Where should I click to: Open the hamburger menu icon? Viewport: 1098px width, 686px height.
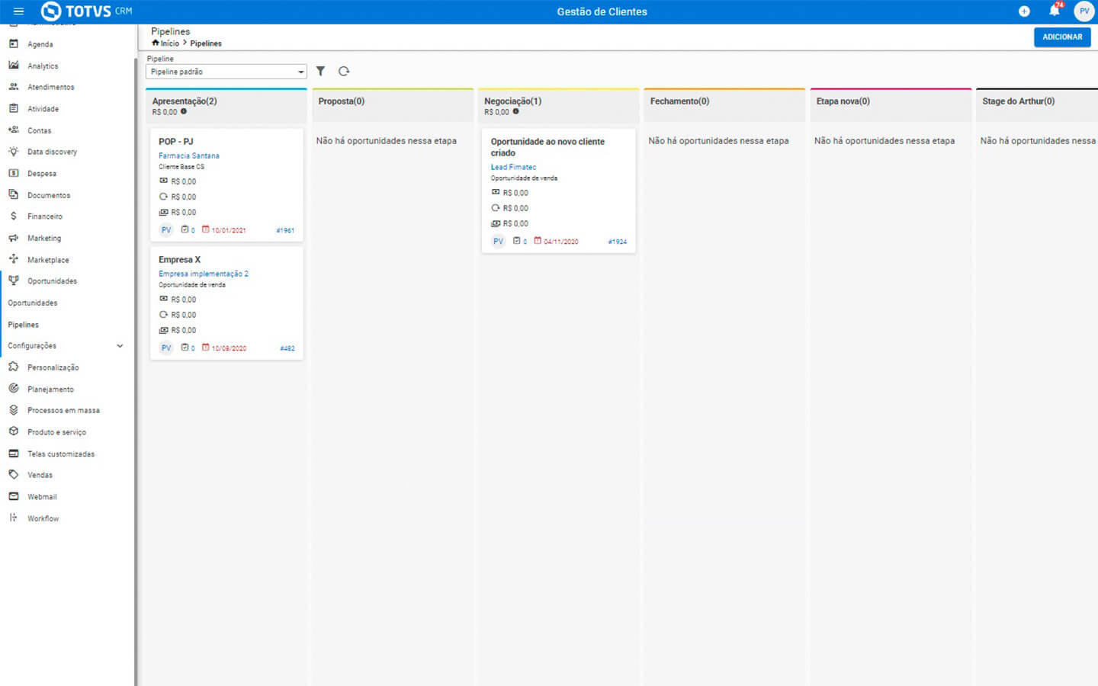[x=19, y=11]
